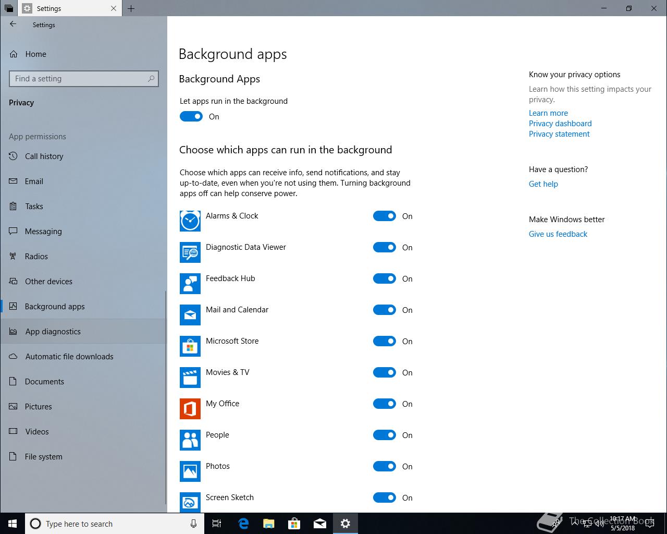Click the Photos app icon
667x534 pixels.
pyautogui.click(x=190, y=471)
